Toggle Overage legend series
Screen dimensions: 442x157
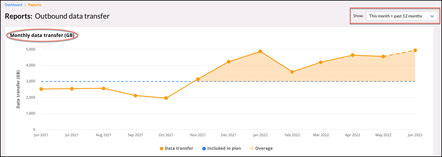(x=264, y=148)
